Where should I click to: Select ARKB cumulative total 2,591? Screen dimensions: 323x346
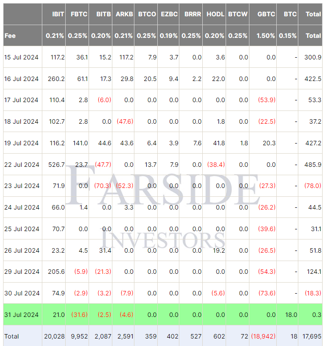[x=126, y=336]
